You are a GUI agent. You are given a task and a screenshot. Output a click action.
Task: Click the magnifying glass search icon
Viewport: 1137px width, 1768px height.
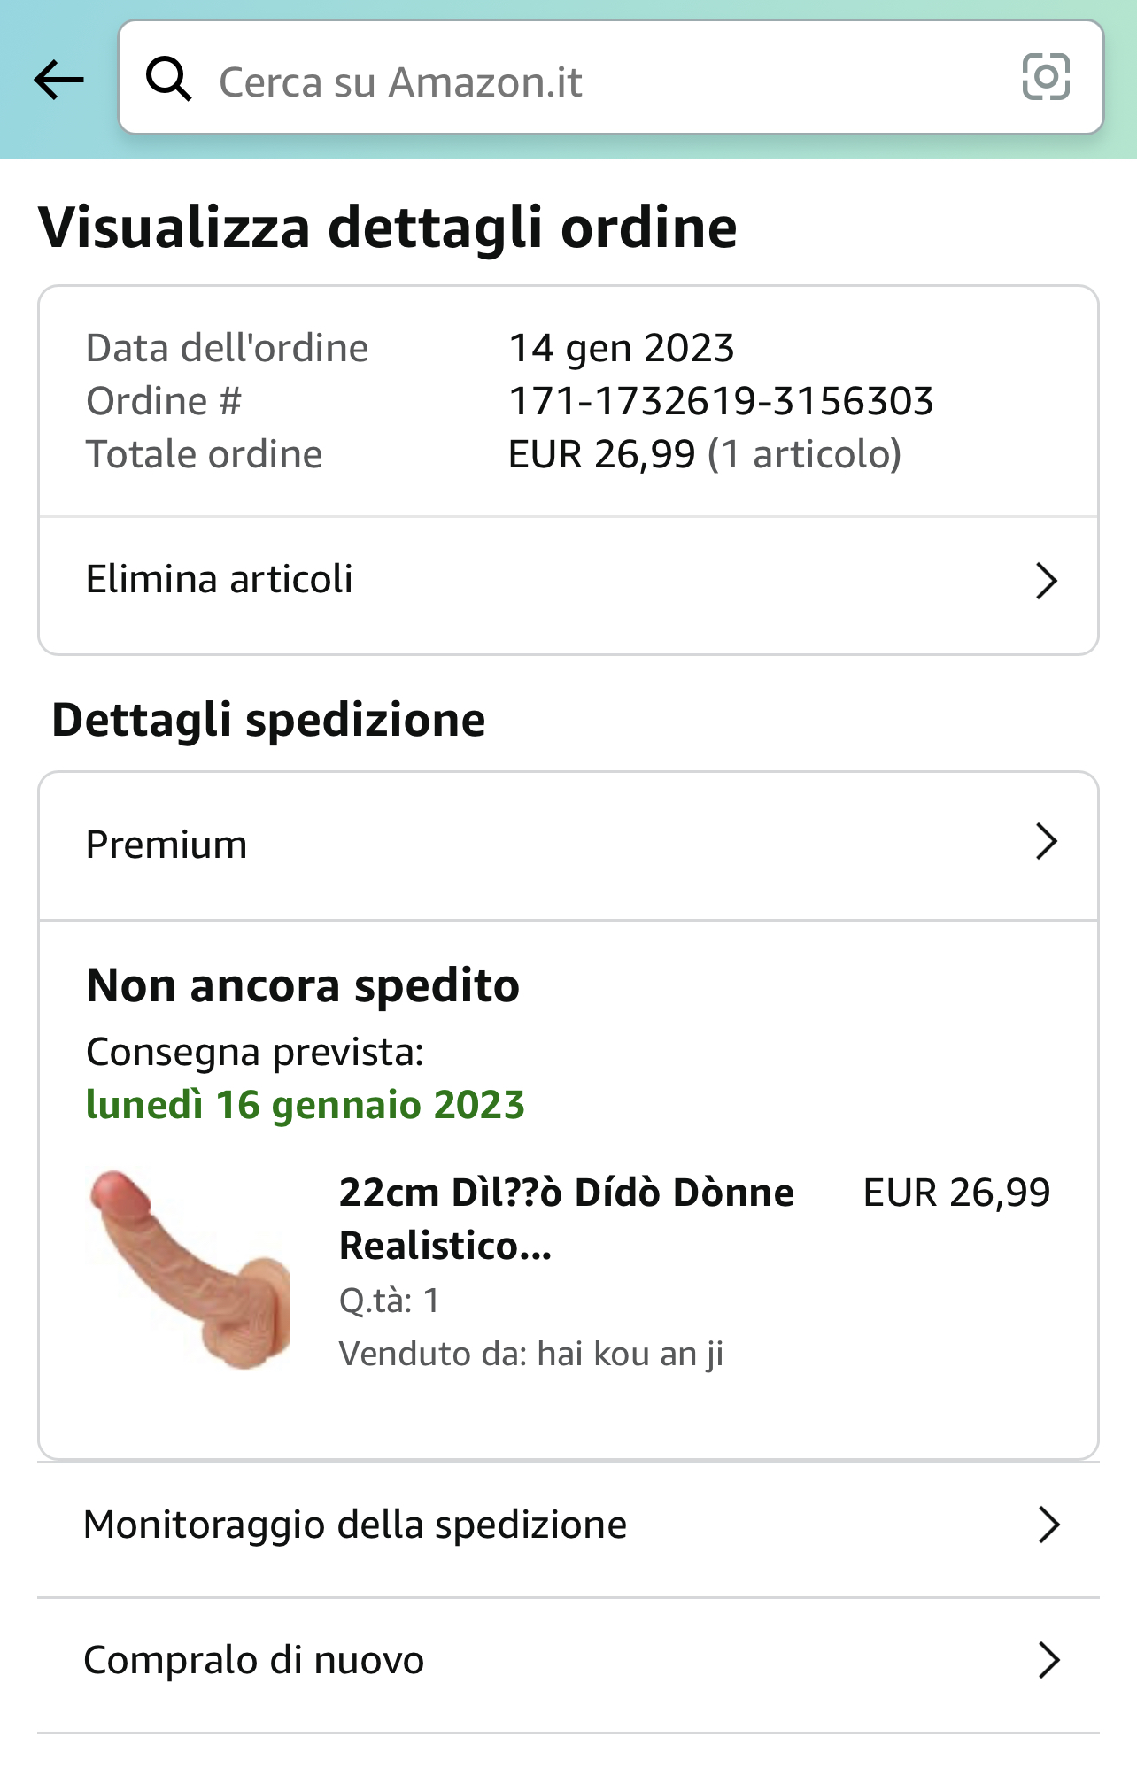point(168,80)
